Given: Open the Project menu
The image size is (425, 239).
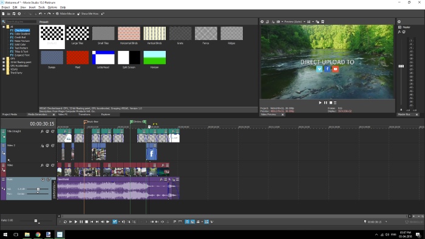Looking at the screenshot, I should pos(5,7).
